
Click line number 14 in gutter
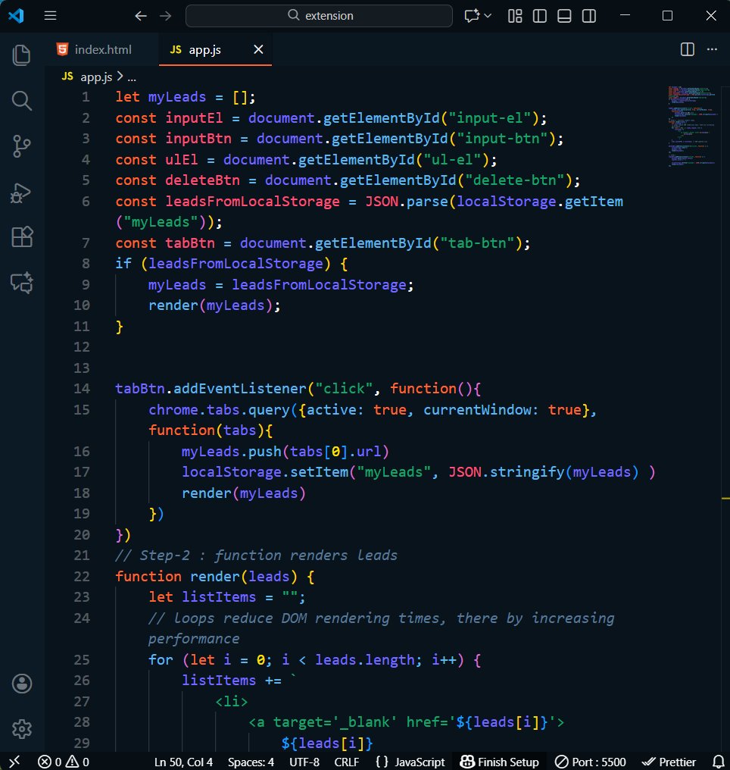[x=82, y=389]
